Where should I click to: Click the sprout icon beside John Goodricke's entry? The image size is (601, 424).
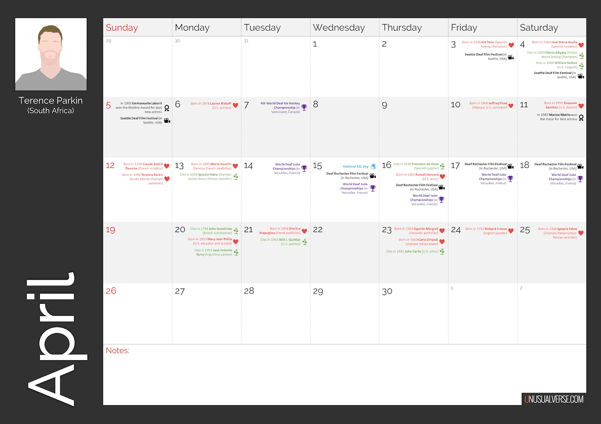[236, 231]
